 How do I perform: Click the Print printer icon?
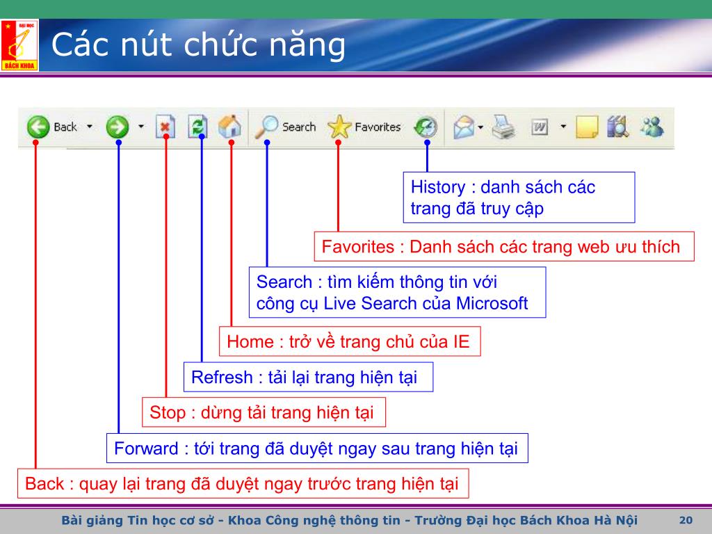click(503, 127)
